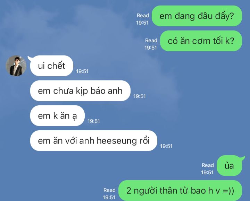
Task: Click the timestamp beside 'em k ăn ạ'
Action: (94, 121)
